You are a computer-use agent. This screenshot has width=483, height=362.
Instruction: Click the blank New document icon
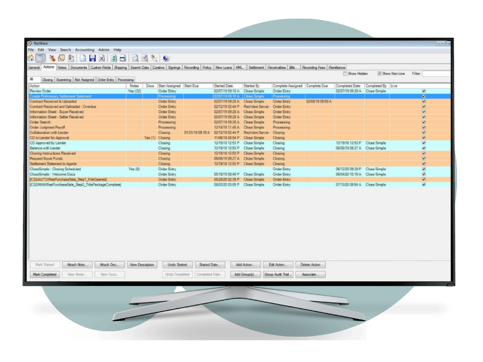point(83,58)
